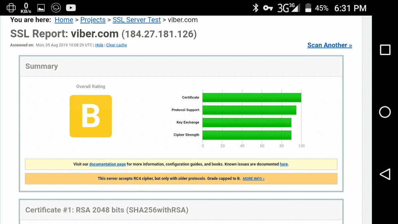The image size is (398, 224).
Task: Open the Home breadcrumb link
Action: point(64,20)
